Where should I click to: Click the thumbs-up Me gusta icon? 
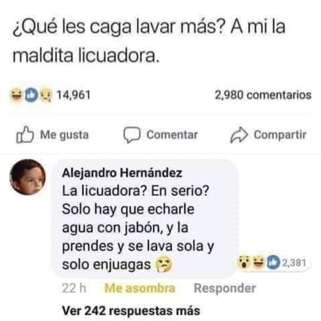pyautogui.click(x=25, y=134)
